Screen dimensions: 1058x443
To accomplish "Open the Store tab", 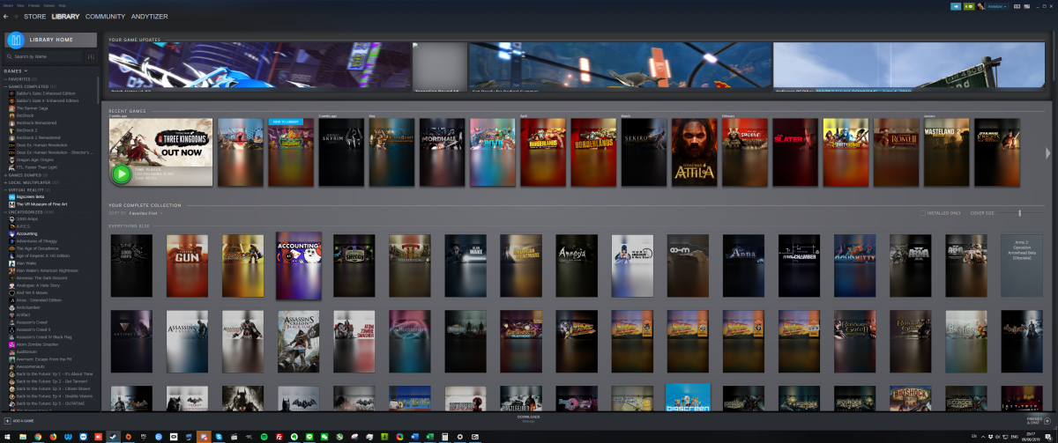I will click(x=34, y=16).
